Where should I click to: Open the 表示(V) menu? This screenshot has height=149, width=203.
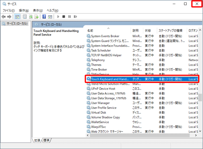38,11
